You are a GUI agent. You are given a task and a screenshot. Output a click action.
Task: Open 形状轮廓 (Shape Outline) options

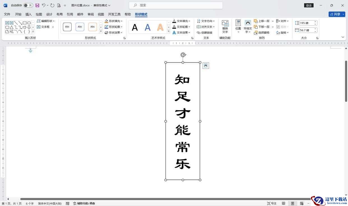point(113,27)
